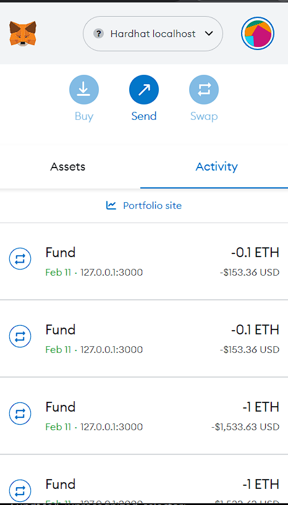Click the second Fund transaction's swap icon
Screen dimensions: 288x505
click(x=20, y=336)
